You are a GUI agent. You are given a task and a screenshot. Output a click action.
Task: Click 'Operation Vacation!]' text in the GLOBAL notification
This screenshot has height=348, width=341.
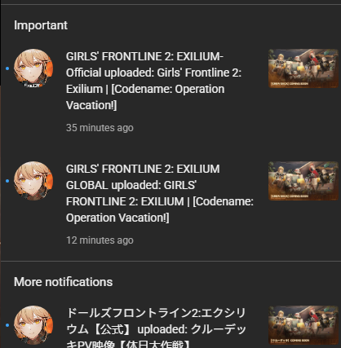pyautogui.click(x=117, y=218)
